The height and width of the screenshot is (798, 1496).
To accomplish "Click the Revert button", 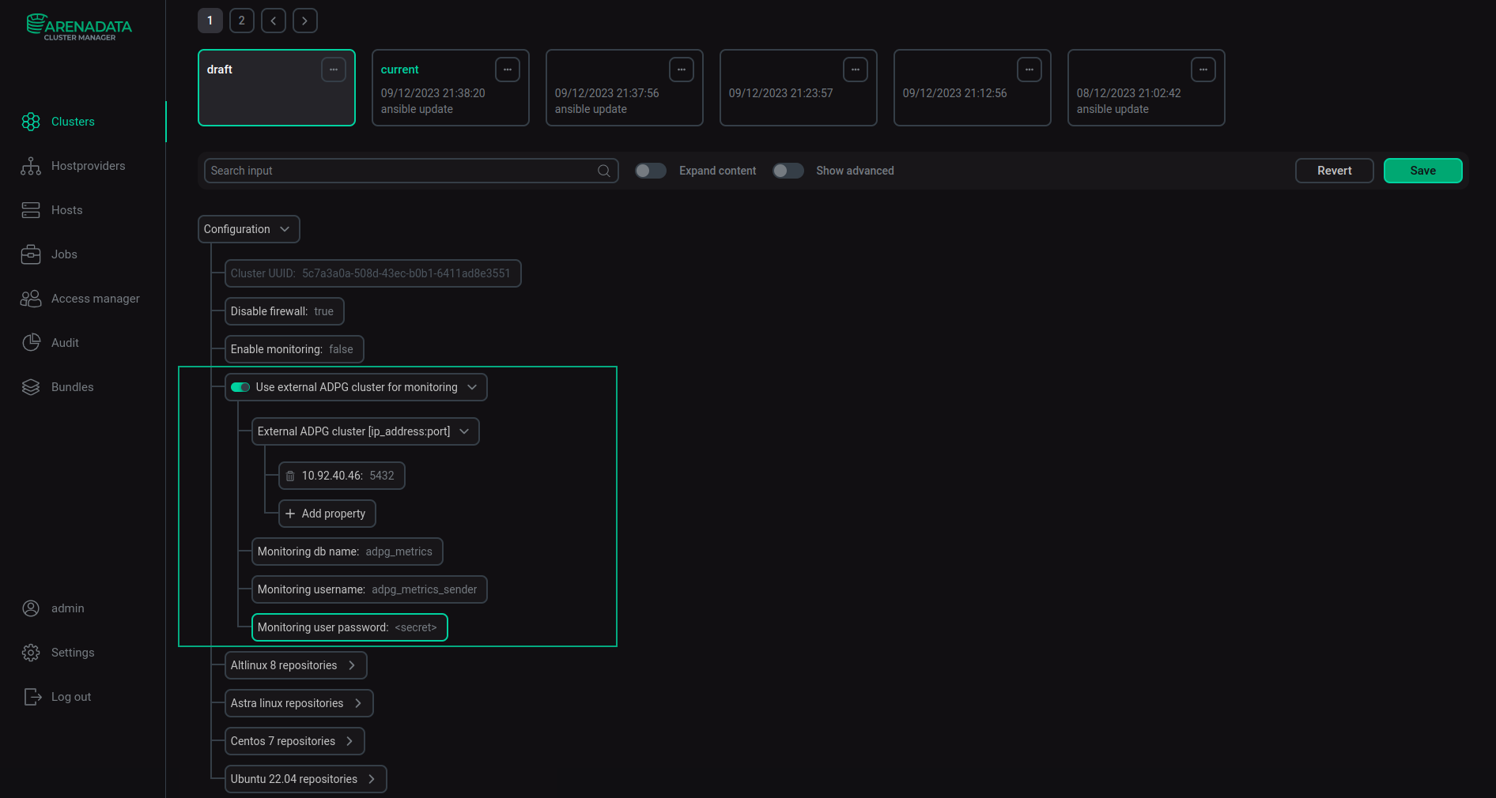I will pos(1334,171).
